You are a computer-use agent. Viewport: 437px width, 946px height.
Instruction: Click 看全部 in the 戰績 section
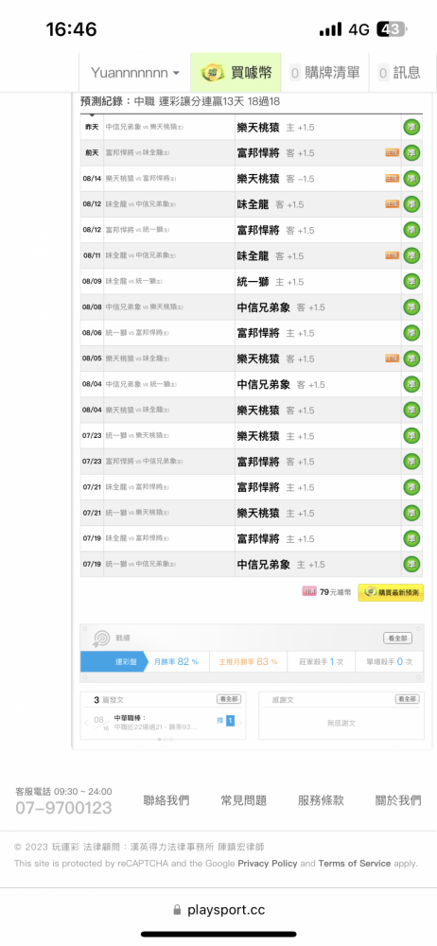[398, 638]
